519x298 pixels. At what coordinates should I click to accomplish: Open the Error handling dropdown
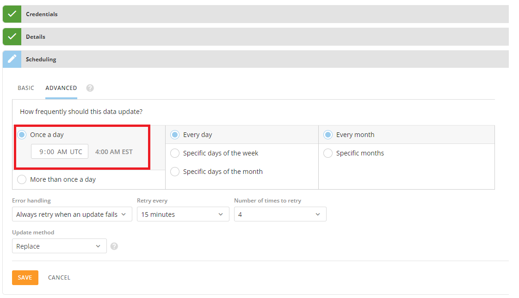pos(72,214)
